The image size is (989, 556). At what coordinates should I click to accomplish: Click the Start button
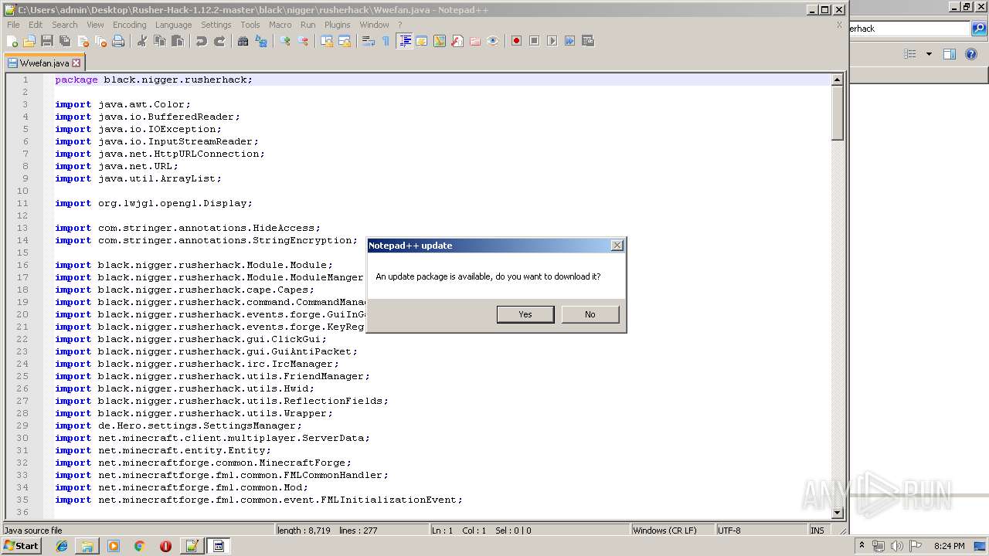pyautogui.click(x=22, y=546)
